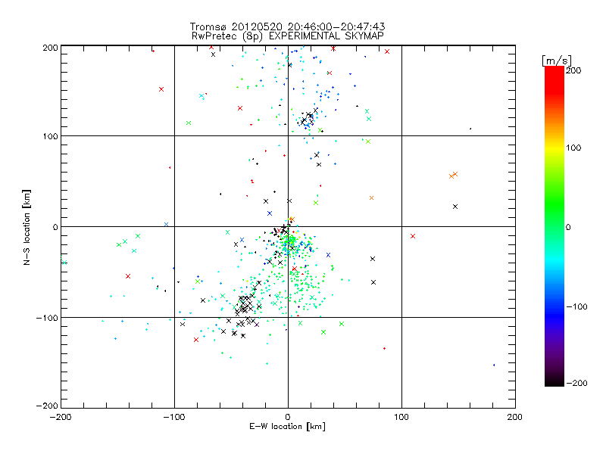This screenshot has height=454, width=606.
Task: Select the '-200' label beside the colorbar
Action: click(576, 383)
